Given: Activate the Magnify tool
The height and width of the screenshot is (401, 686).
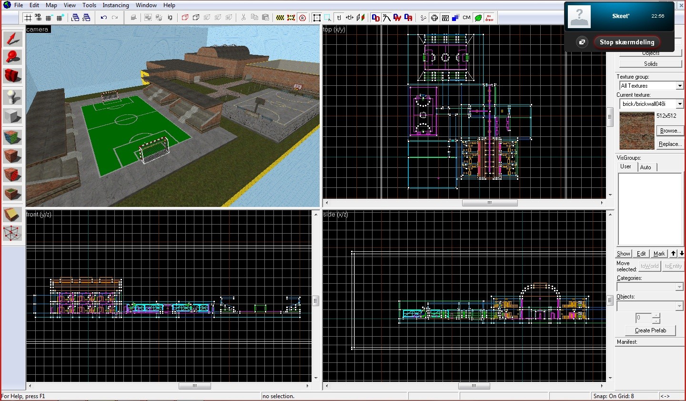Looking at the screenshot, I should (x=12, y=57).
